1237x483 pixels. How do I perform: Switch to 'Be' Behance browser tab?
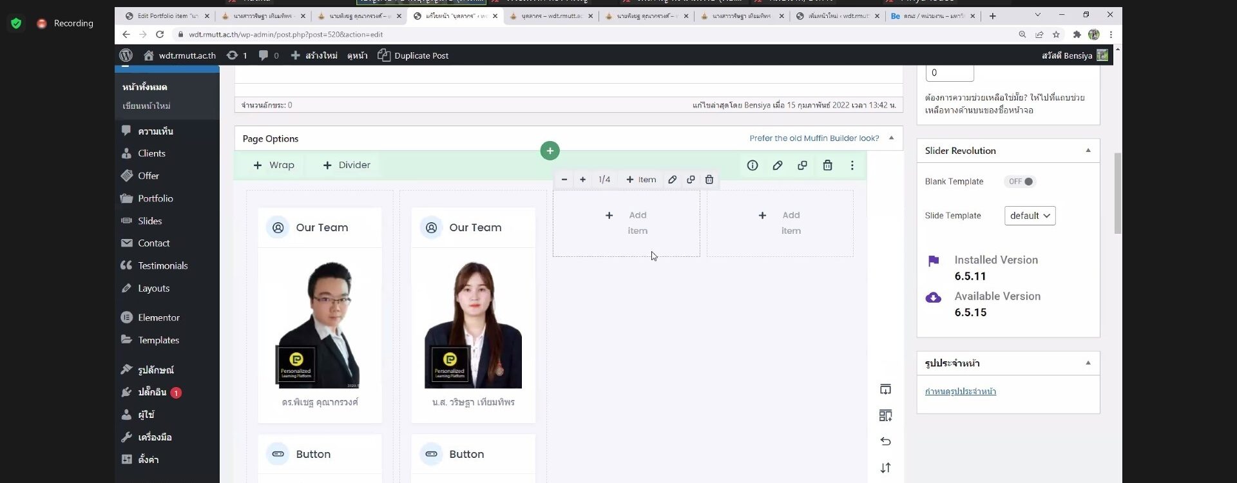click(933, 16)
